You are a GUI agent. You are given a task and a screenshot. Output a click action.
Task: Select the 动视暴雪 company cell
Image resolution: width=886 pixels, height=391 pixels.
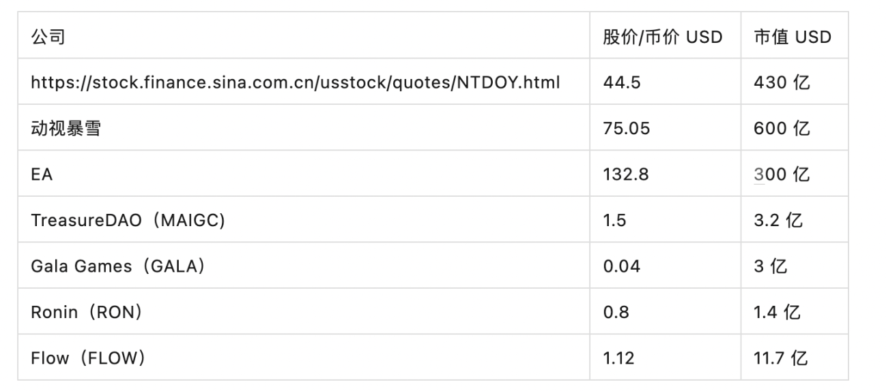tap(66, 128)
